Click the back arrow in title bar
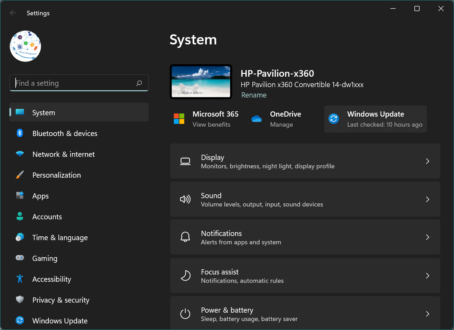 coord(13,13)
